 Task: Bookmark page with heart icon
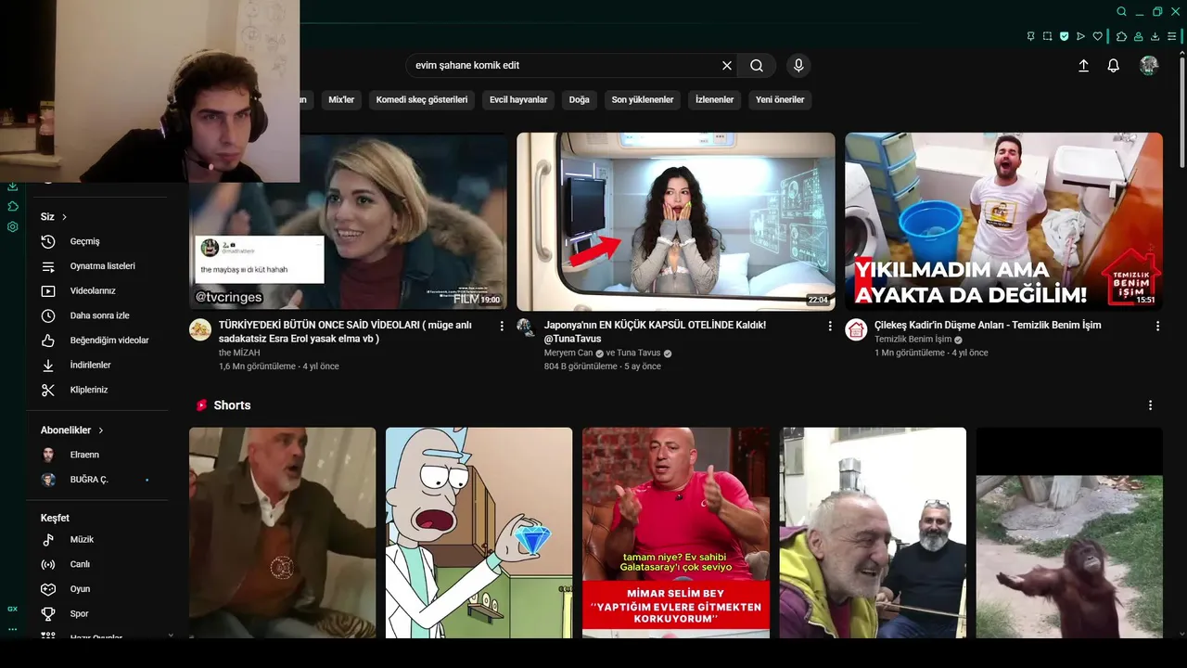(1098, 36)
